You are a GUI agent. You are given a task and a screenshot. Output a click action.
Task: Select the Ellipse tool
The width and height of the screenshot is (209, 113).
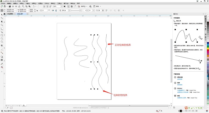(2, 38)
